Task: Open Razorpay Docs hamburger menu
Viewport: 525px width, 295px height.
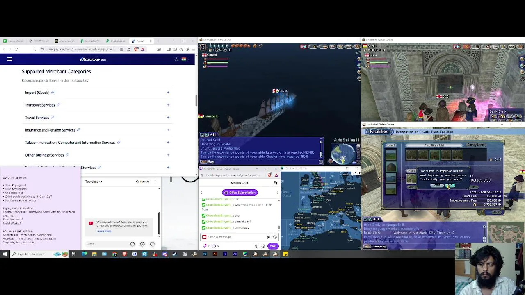Action: [x=9, y=59]
